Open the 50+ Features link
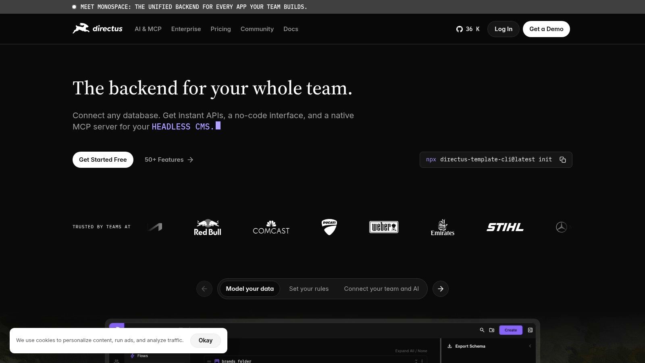Image resolution: width=645 pixels, height=363 pixels. coord(169,160)
